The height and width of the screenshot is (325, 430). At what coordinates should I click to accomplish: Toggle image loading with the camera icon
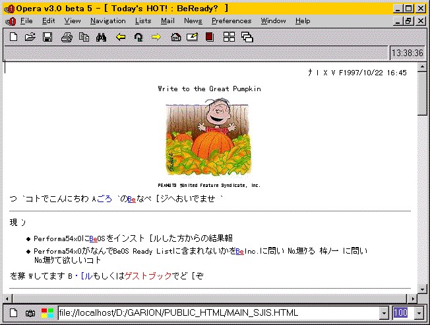tap(30, 312)
